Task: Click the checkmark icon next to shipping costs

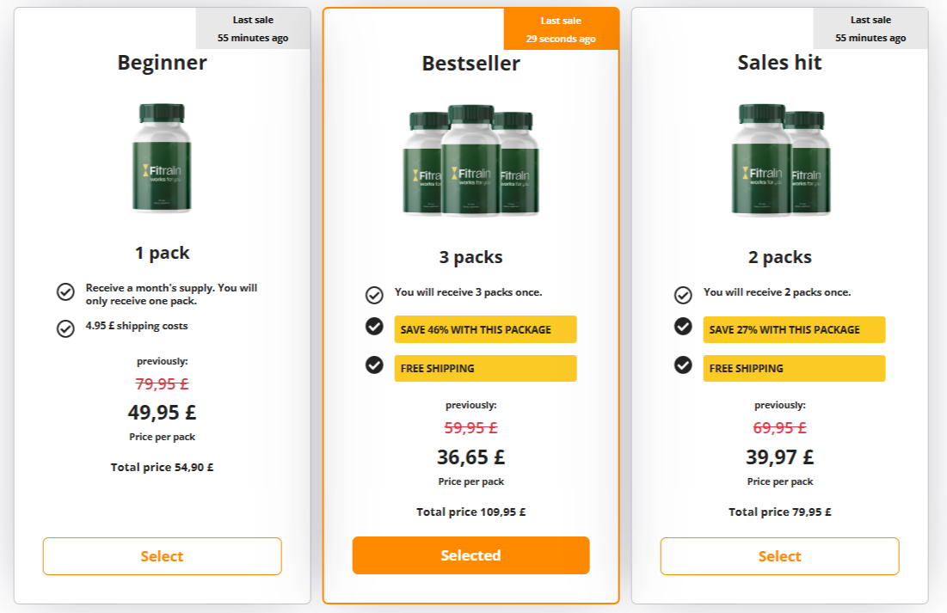Action: click(x=66, y=328)
